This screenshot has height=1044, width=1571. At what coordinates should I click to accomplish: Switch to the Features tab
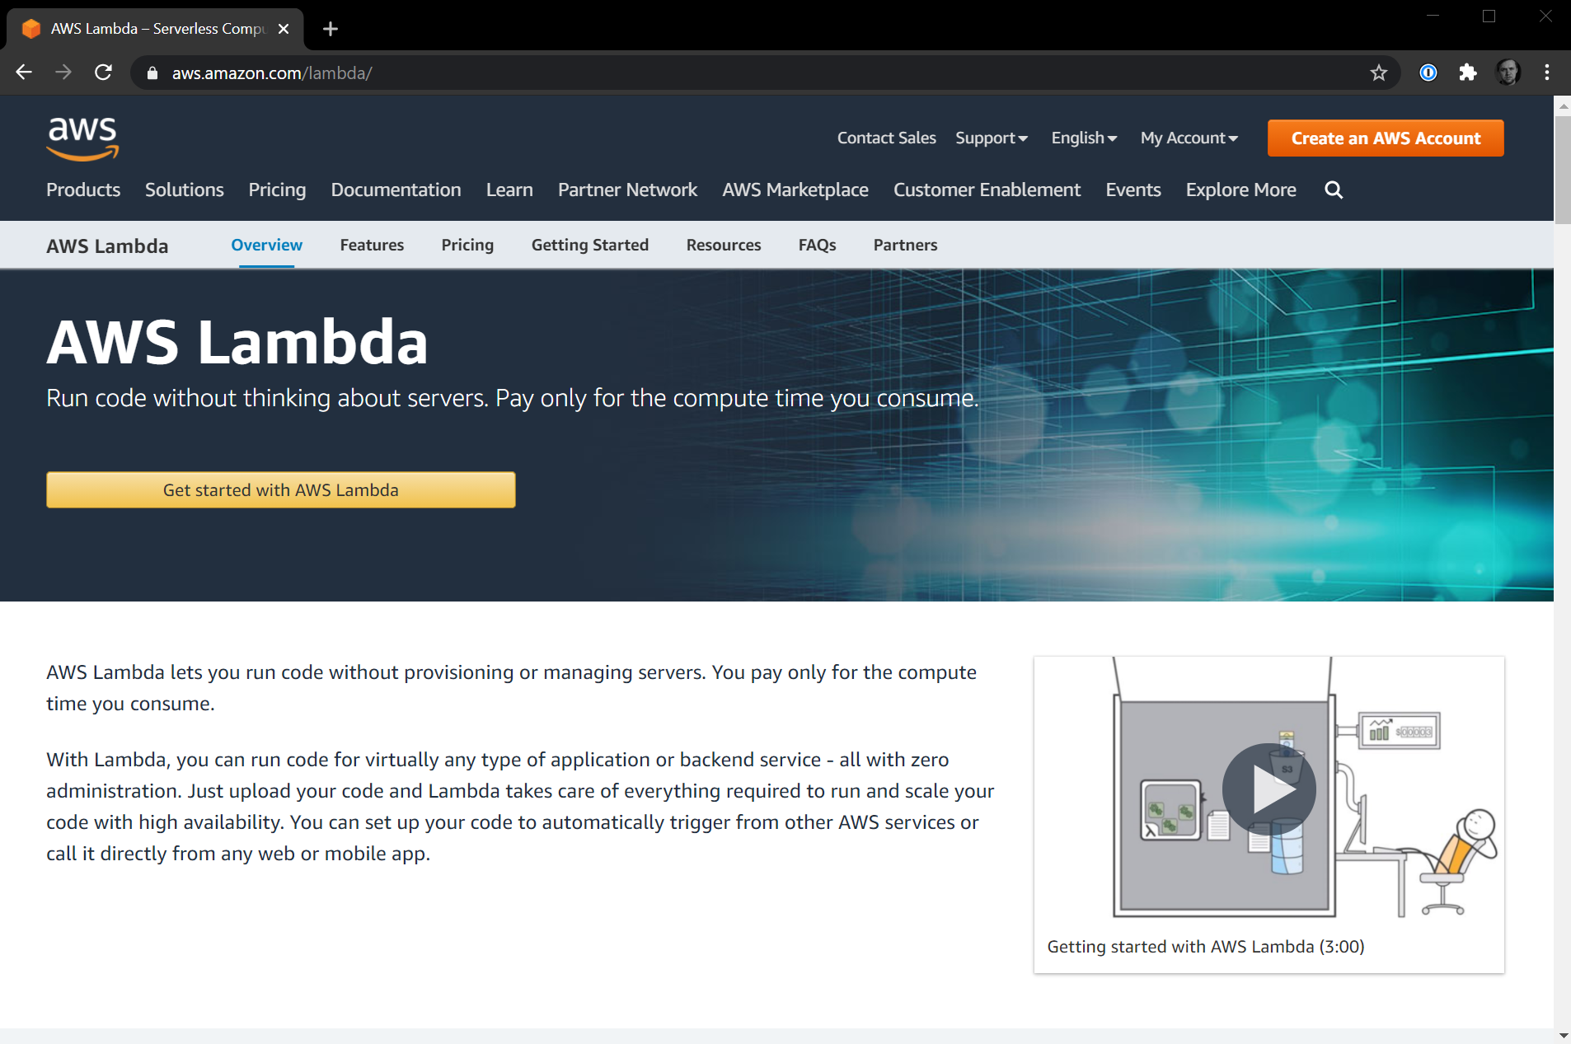click(372, 246)
